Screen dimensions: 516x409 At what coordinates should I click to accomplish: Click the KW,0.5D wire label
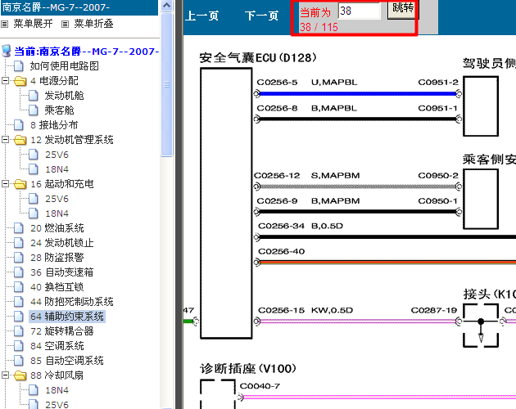coord(332,310)
